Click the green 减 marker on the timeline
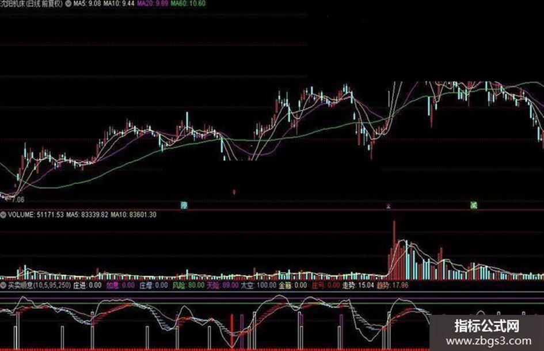The image size is (544, 351). (x=474, y=205)
